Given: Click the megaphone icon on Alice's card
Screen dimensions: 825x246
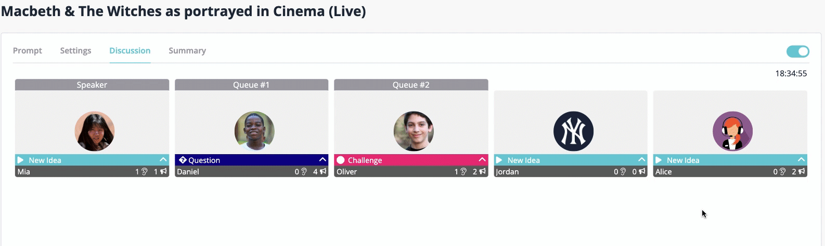Looking at the screenshot, I should pos(802,171).
